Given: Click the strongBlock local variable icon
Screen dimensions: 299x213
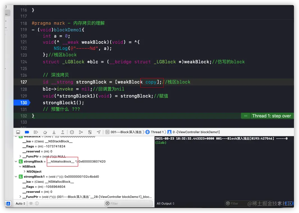Looking at the screenshot, I should coord(21,161).
